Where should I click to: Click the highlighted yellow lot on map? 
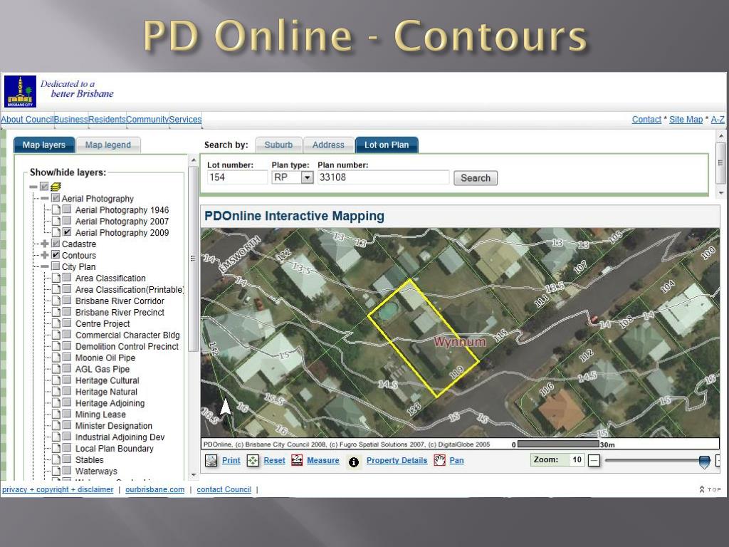(423, 338)
